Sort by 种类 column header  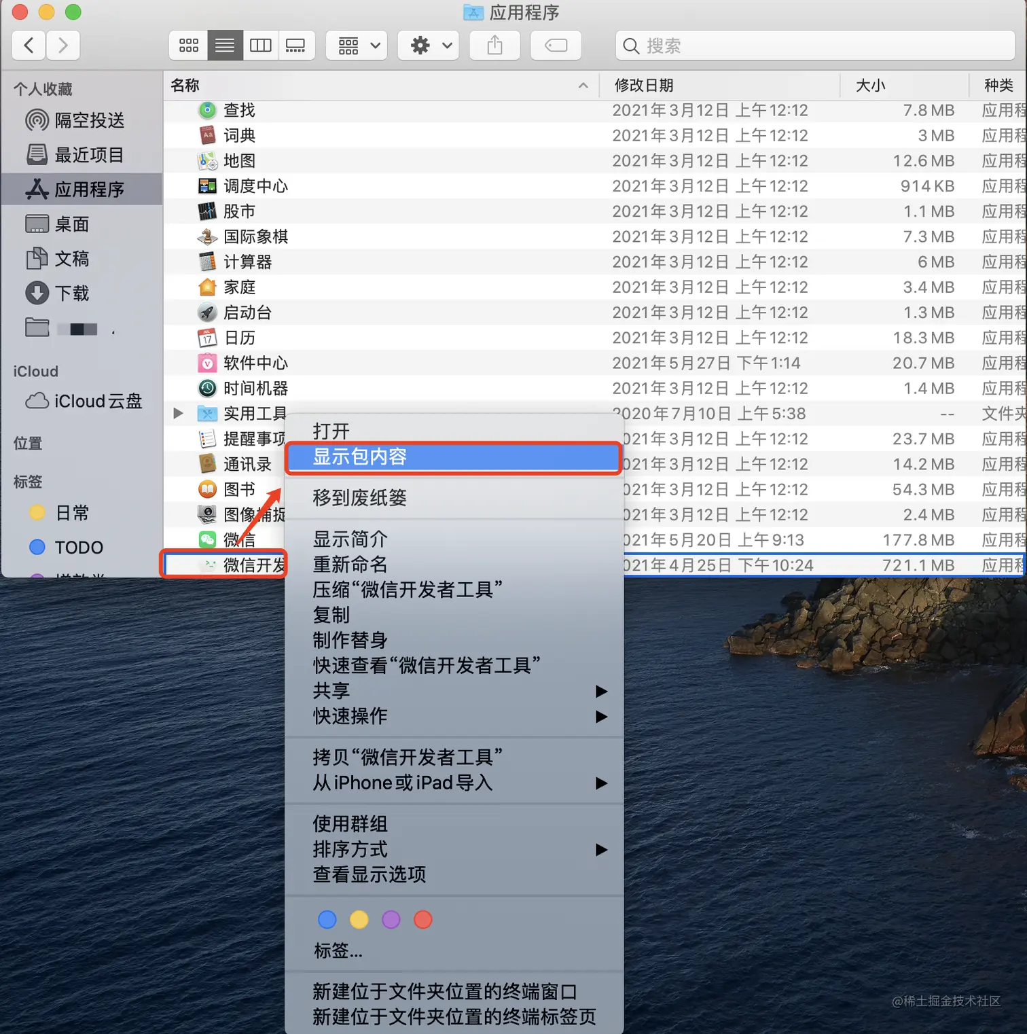(998, 85)
